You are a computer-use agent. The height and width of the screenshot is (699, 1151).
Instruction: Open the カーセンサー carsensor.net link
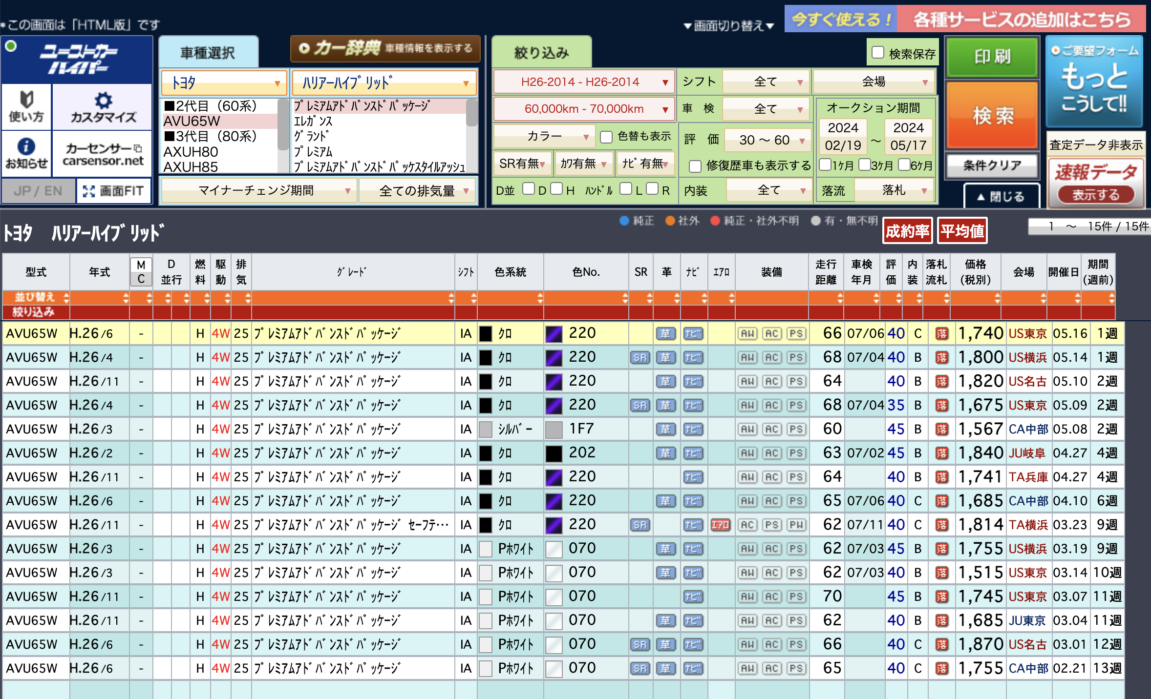pos(103,154)
